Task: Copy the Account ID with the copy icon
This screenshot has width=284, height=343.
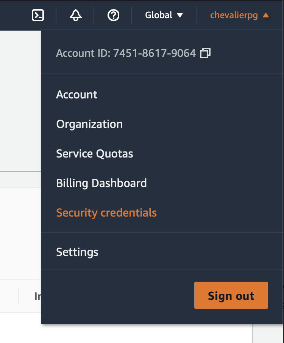Action: [x=205, y=53]
